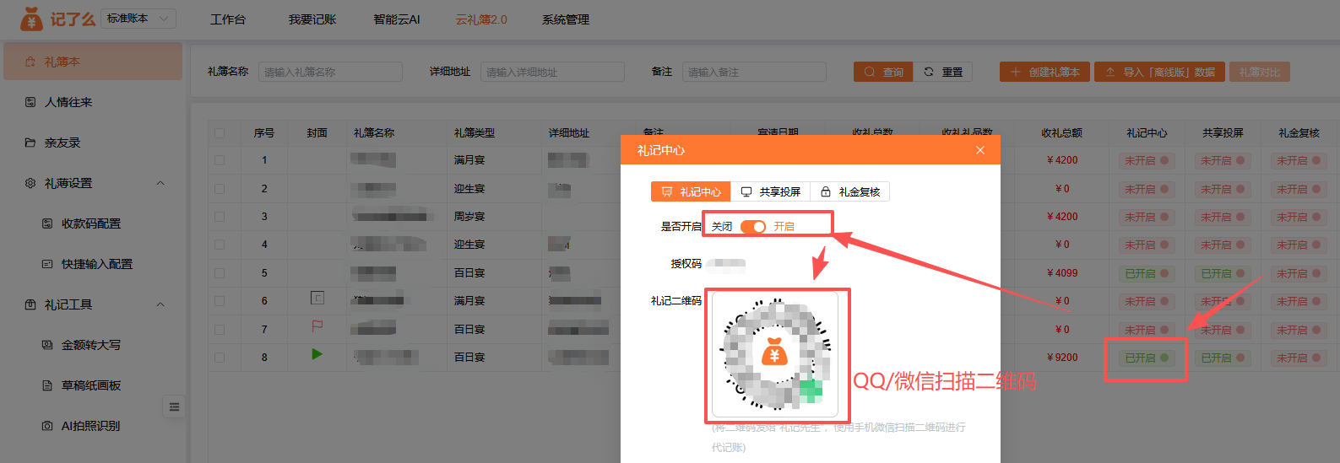Collapse the 礼簿设置 section chevron
The height and width of the screenshot is (463, 1340).
click(160, 183)
